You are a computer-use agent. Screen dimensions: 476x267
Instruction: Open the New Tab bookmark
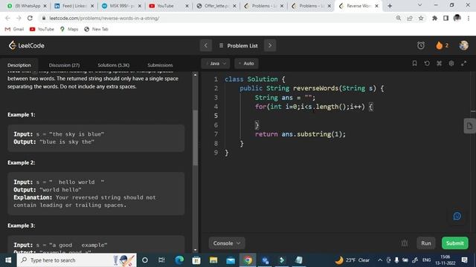point(96,29)
